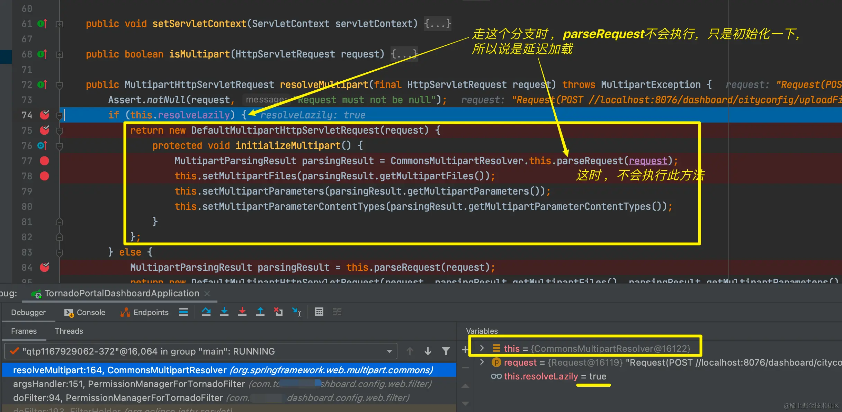Open the Evaluate Expression calculator icon

319,312
